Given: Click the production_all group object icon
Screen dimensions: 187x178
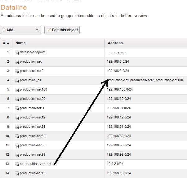Looking at the screenshot, I should [17, 80].
